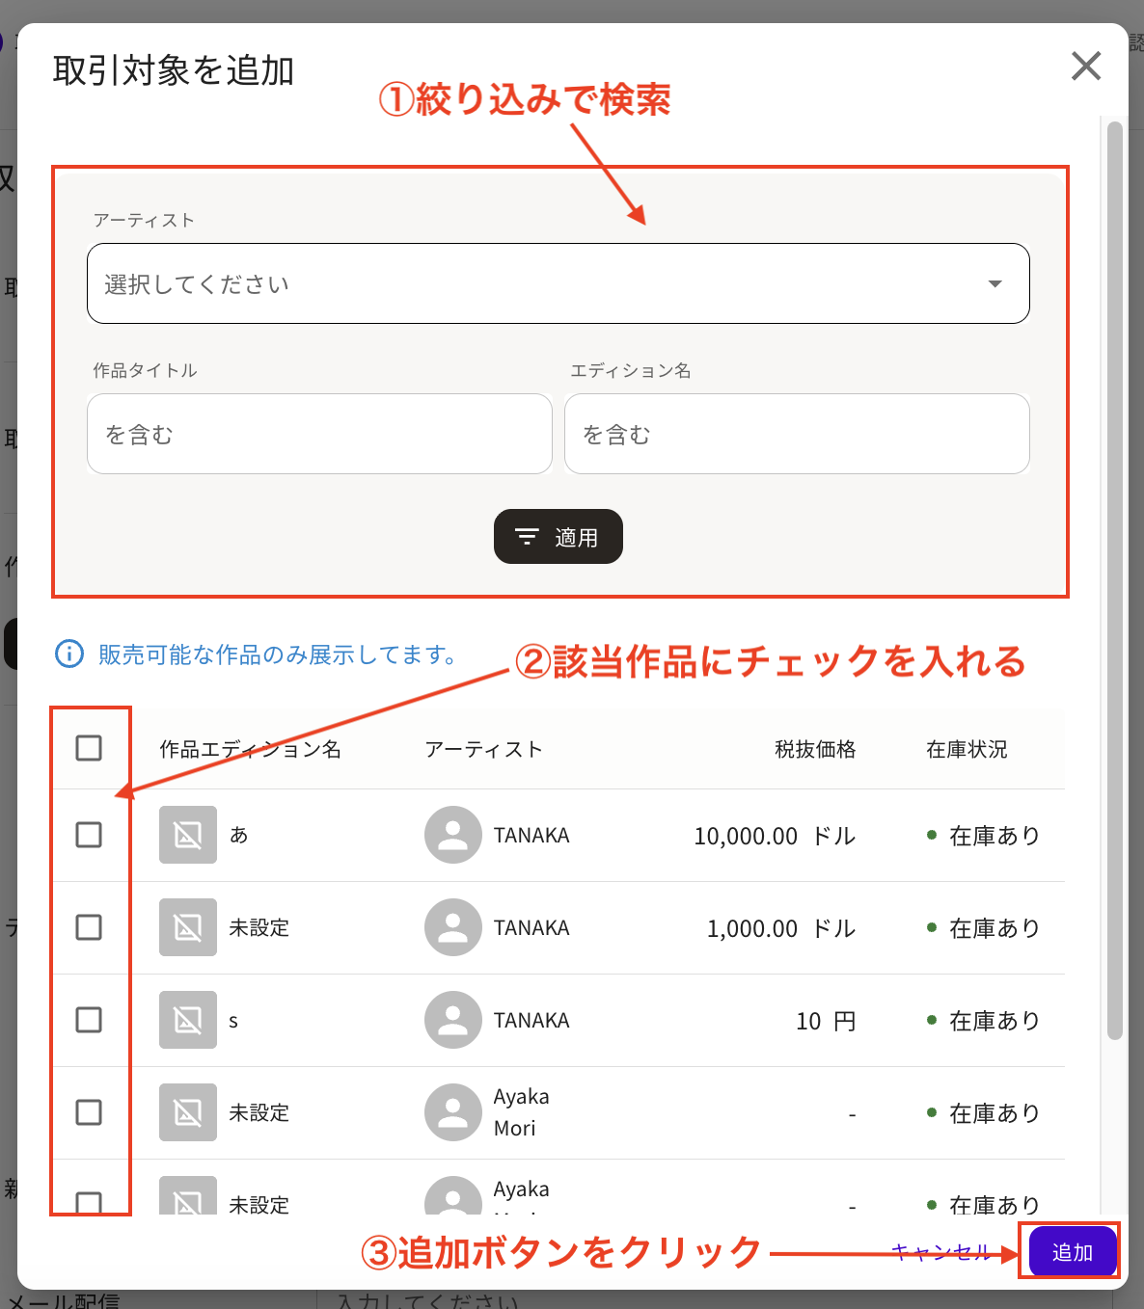Click the purple 追加 button
Screen dimensions: 1144x1309
click(x=1070, y=1250)
